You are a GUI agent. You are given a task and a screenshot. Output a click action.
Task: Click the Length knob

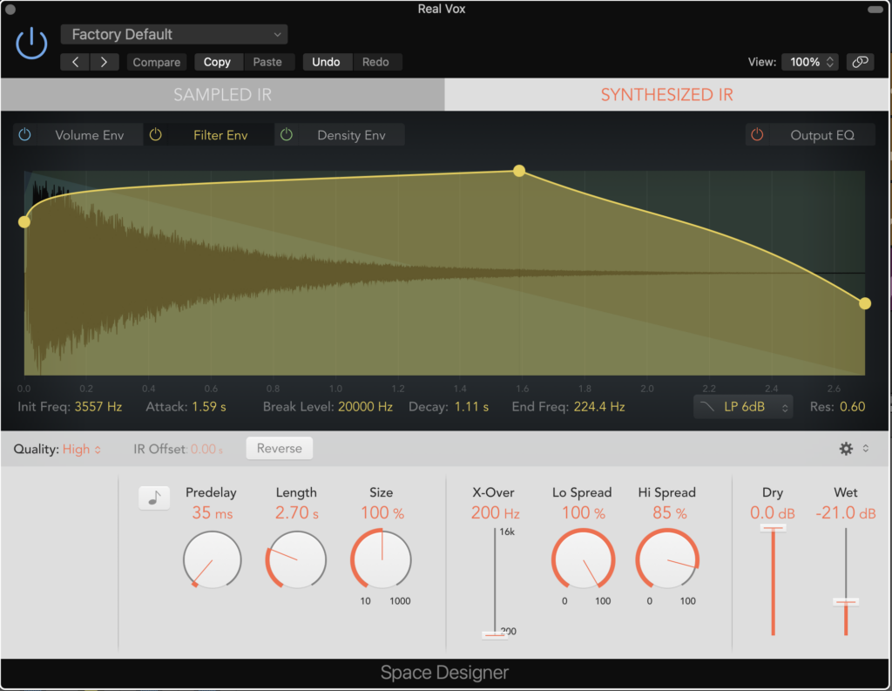click(x=296, y=559)
